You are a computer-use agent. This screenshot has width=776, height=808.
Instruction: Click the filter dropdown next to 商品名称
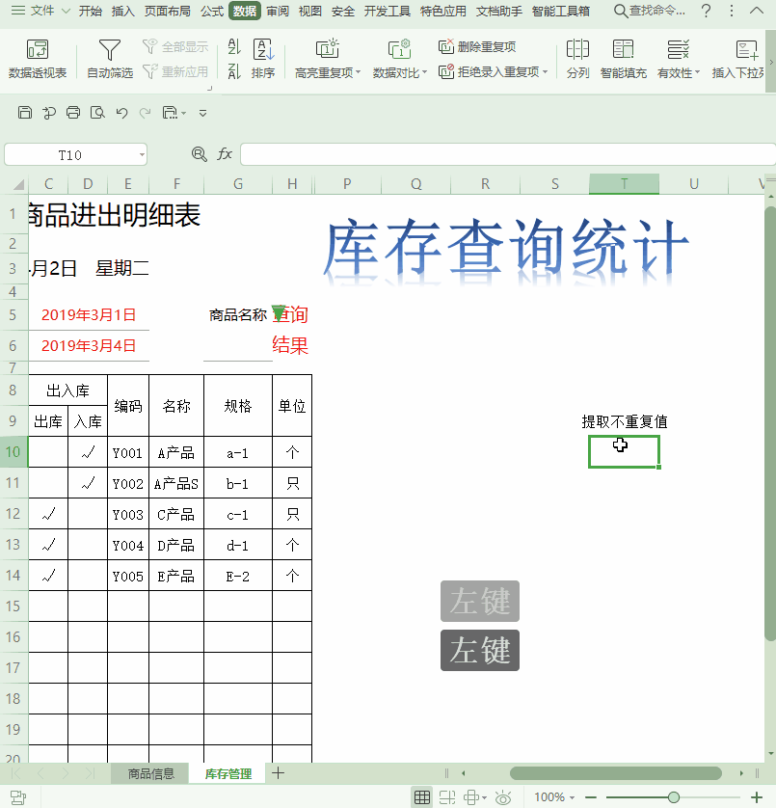tap(279, 312)
